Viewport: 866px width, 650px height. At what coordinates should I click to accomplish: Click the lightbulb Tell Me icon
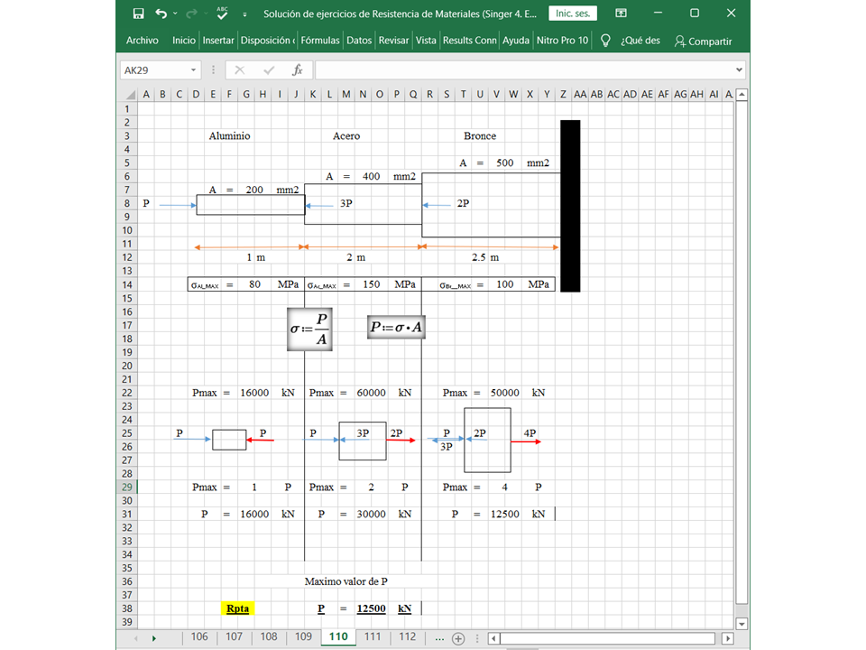(x=605, y=41)
